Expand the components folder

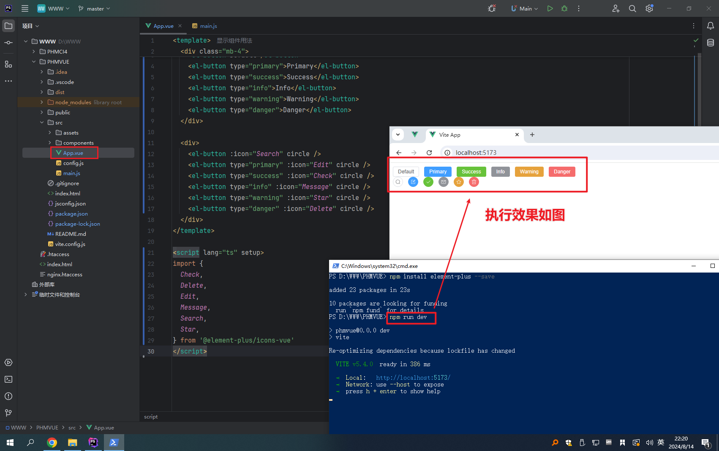pos(49,143)
